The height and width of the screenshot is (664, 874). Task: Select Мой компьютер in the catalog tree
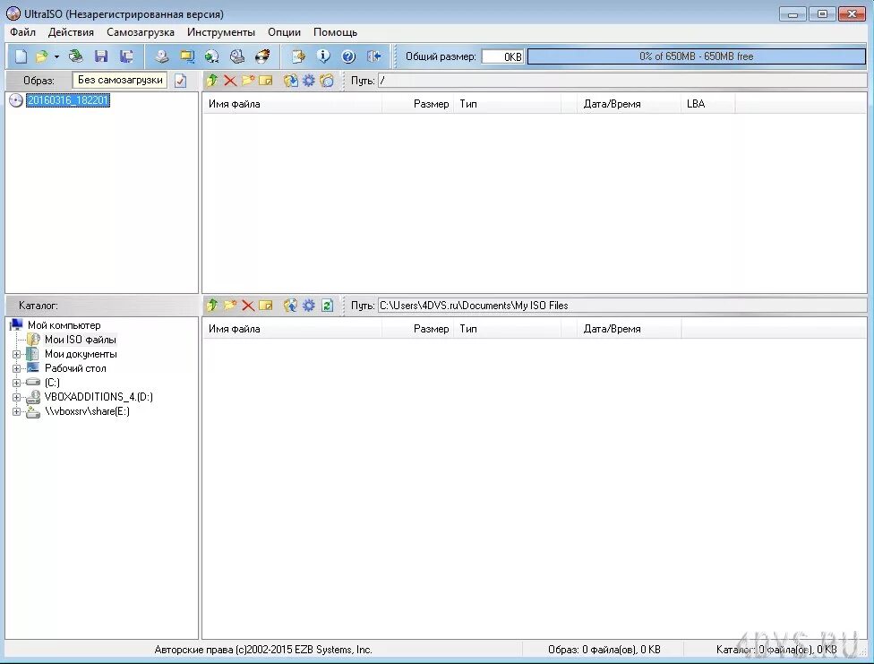pyautogui.click(x=64, y=325)
